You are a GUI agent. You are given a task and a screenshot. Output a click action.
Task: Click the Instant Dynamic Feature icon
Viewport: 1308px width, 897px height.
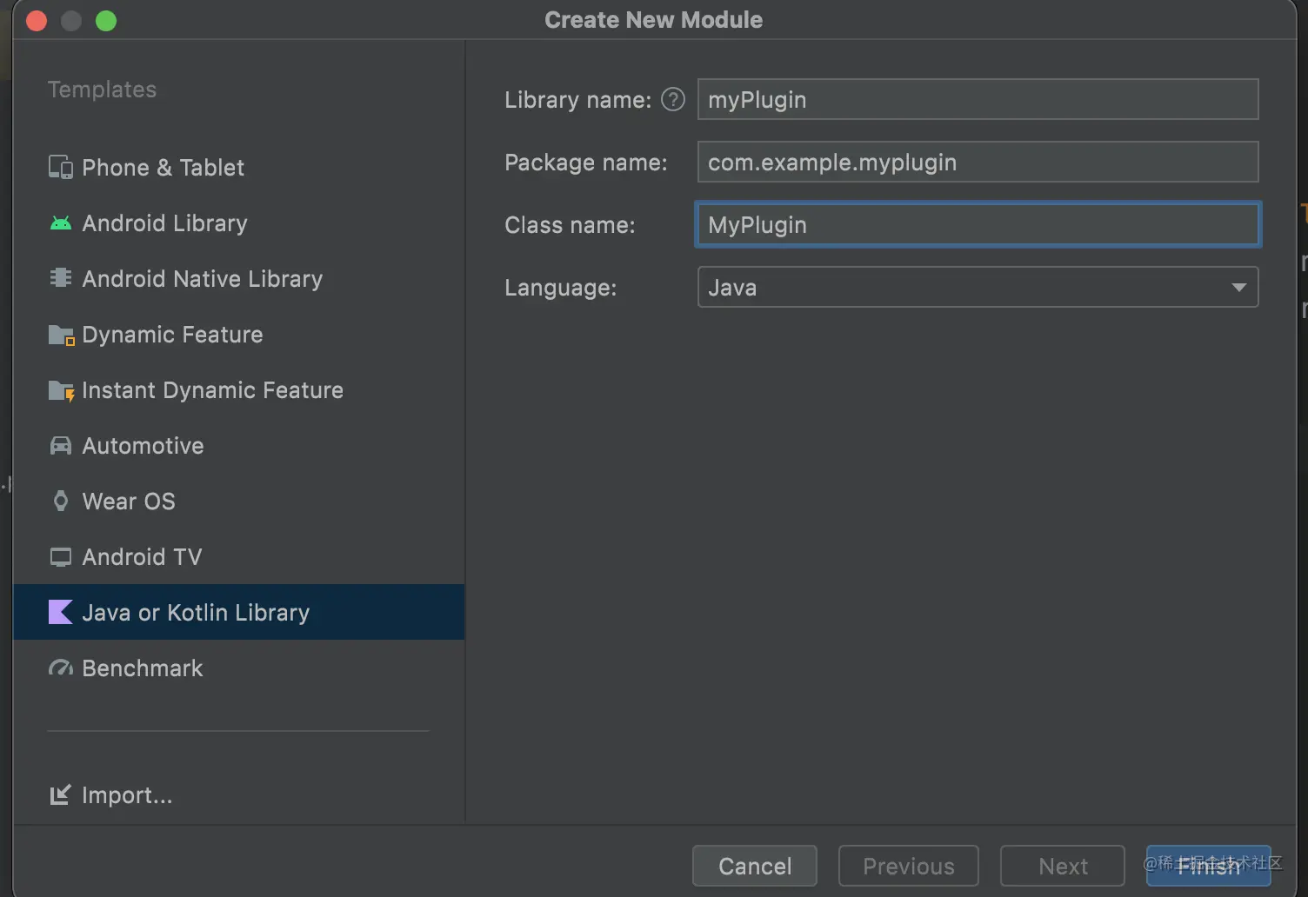click(61, 390)
